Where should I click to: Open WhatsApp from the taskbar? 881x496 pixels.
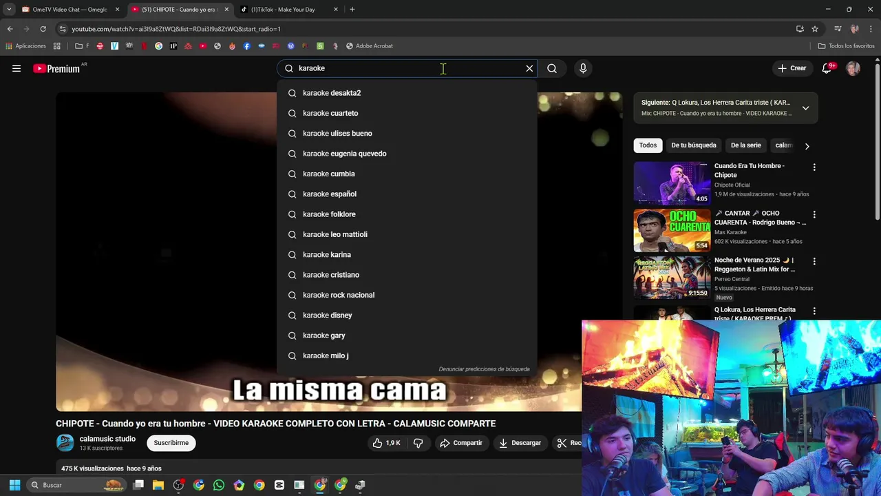(x=219, y=485)
